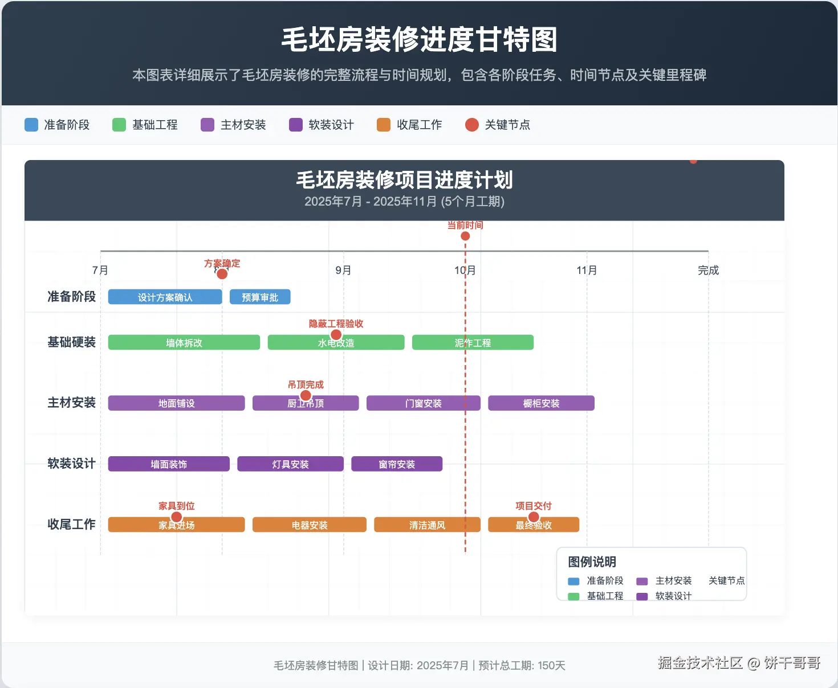Click the 11月 timeline axis label

pos(587,270)
